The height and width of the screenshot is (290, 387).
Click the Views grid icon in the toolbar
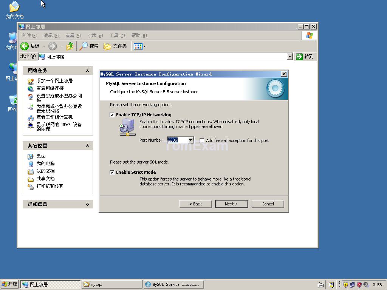138,46
